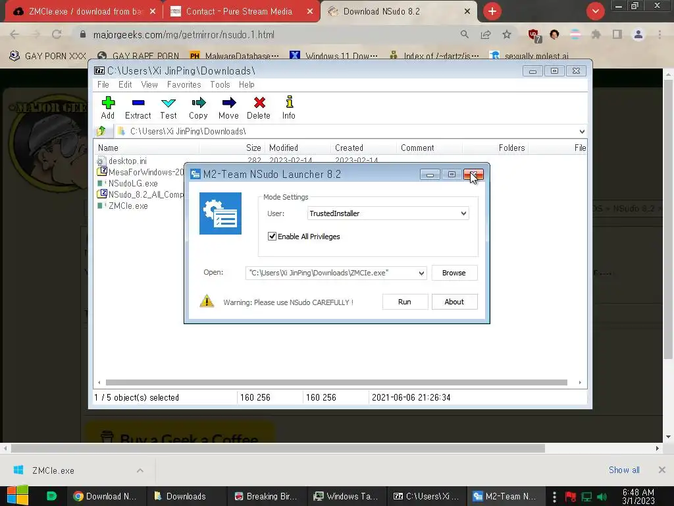Open the red tab search dropdown in Chrome
This screenshot has width=674, height=506.
(595, 11)
